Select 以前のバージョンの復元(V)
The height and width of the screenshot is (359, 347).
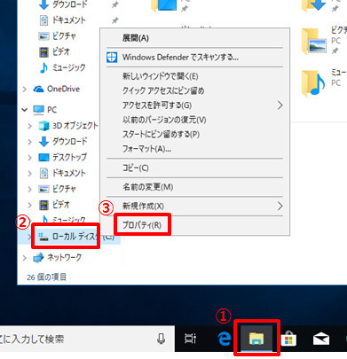tap(194, 120)
